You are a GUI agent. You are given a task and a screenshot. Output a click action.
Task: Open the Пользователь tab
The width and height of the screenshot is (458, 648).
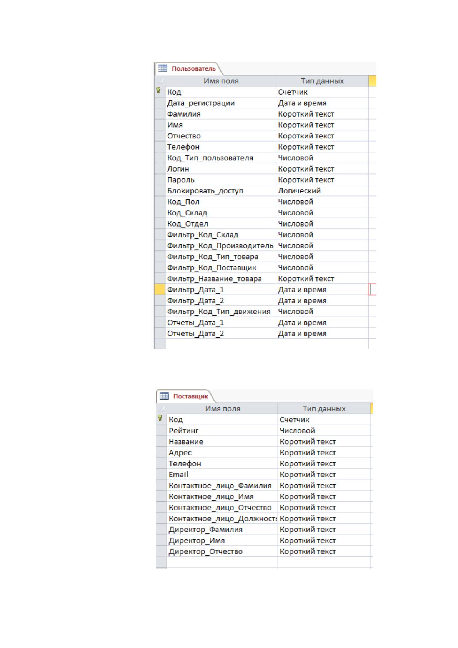(187, 68)
